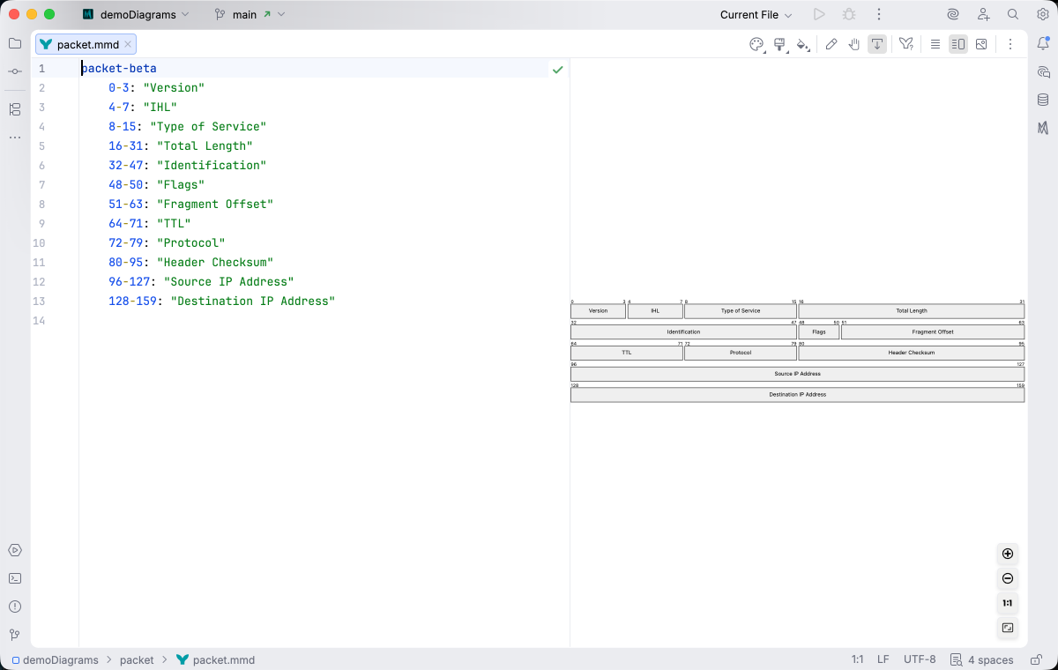Open run toolbar more actions menu

pyautogui.click(x=879, y=14)
